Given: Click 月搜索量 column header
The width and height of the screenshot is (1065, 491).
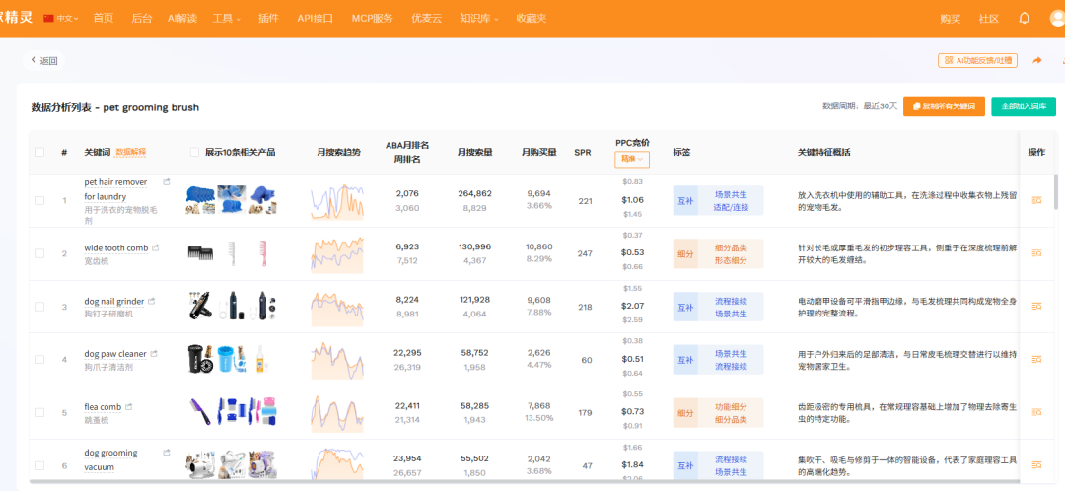Looking at the screenshot, I should tap(474, 152).
